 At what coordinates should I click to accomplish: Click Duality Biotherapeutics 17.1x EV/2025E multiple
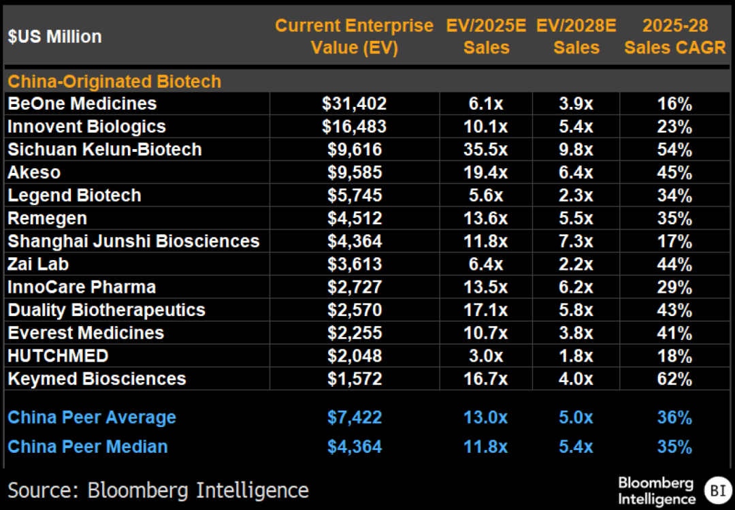coord(486,310)
